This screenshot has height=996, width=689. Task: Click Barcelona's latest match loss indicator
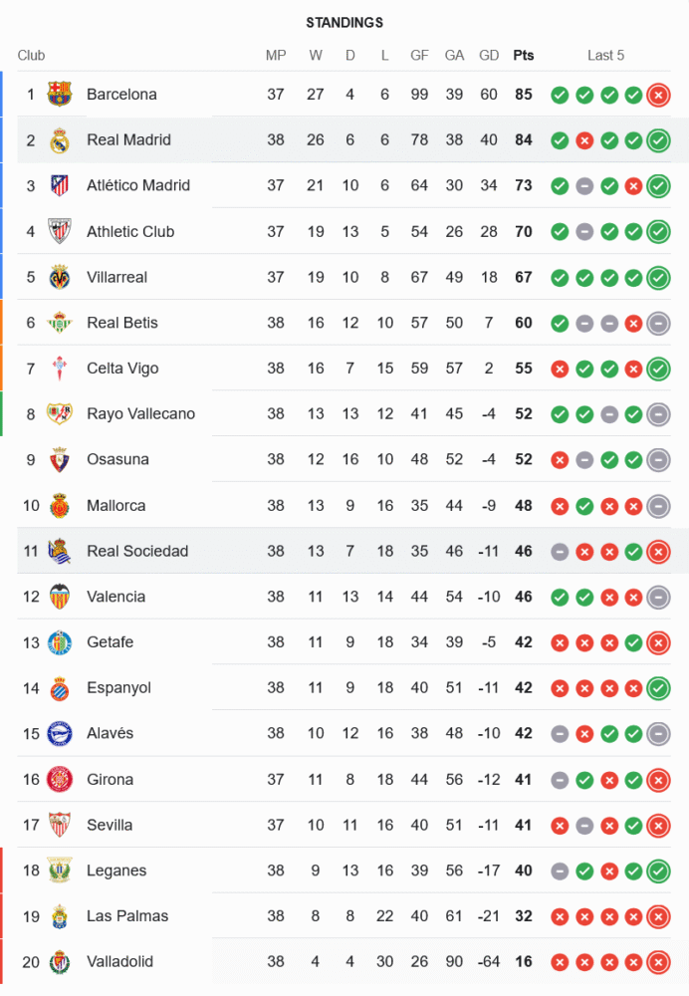click(658, 95)
